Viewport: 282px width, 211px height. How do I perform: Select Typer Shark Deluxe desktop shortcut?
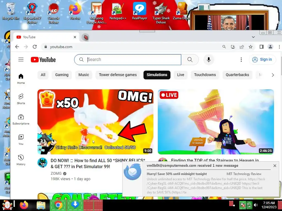[161, 13]
